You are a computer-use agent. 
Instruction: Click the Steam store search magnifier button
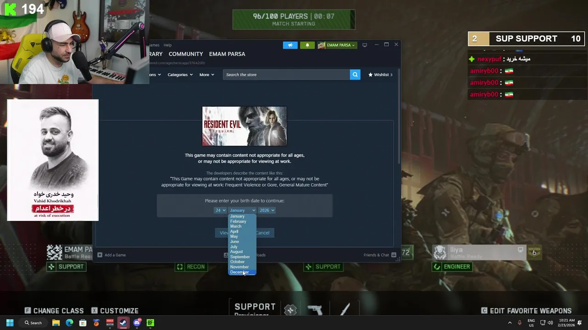355,75
